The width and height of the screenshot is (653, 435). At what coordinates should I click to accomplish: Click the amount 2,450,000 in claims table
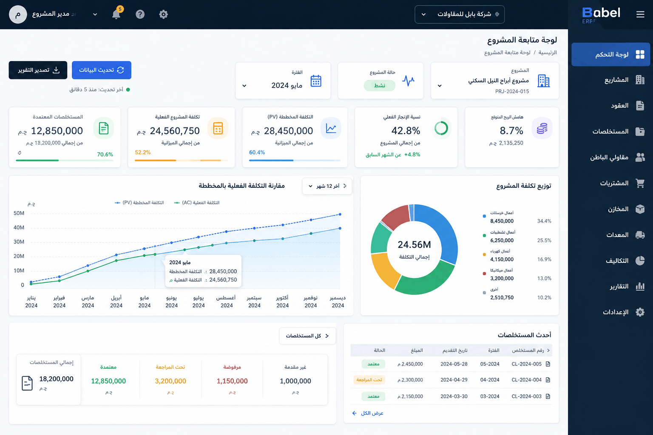click(x=410, y=364)
